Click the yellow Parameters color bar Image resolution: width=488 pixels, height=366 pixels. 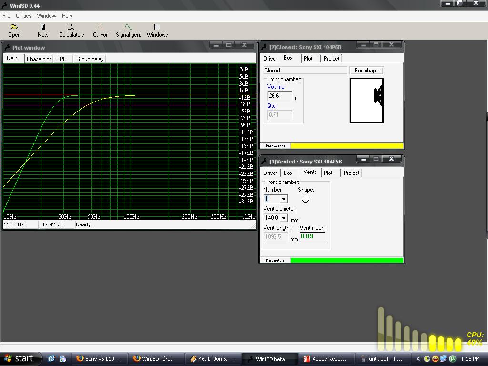click(346, 146)
